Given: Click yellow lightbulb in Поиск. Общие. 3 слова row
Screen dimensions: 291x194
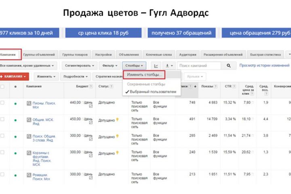Looking at the screenshot, I should coord(117,136).
